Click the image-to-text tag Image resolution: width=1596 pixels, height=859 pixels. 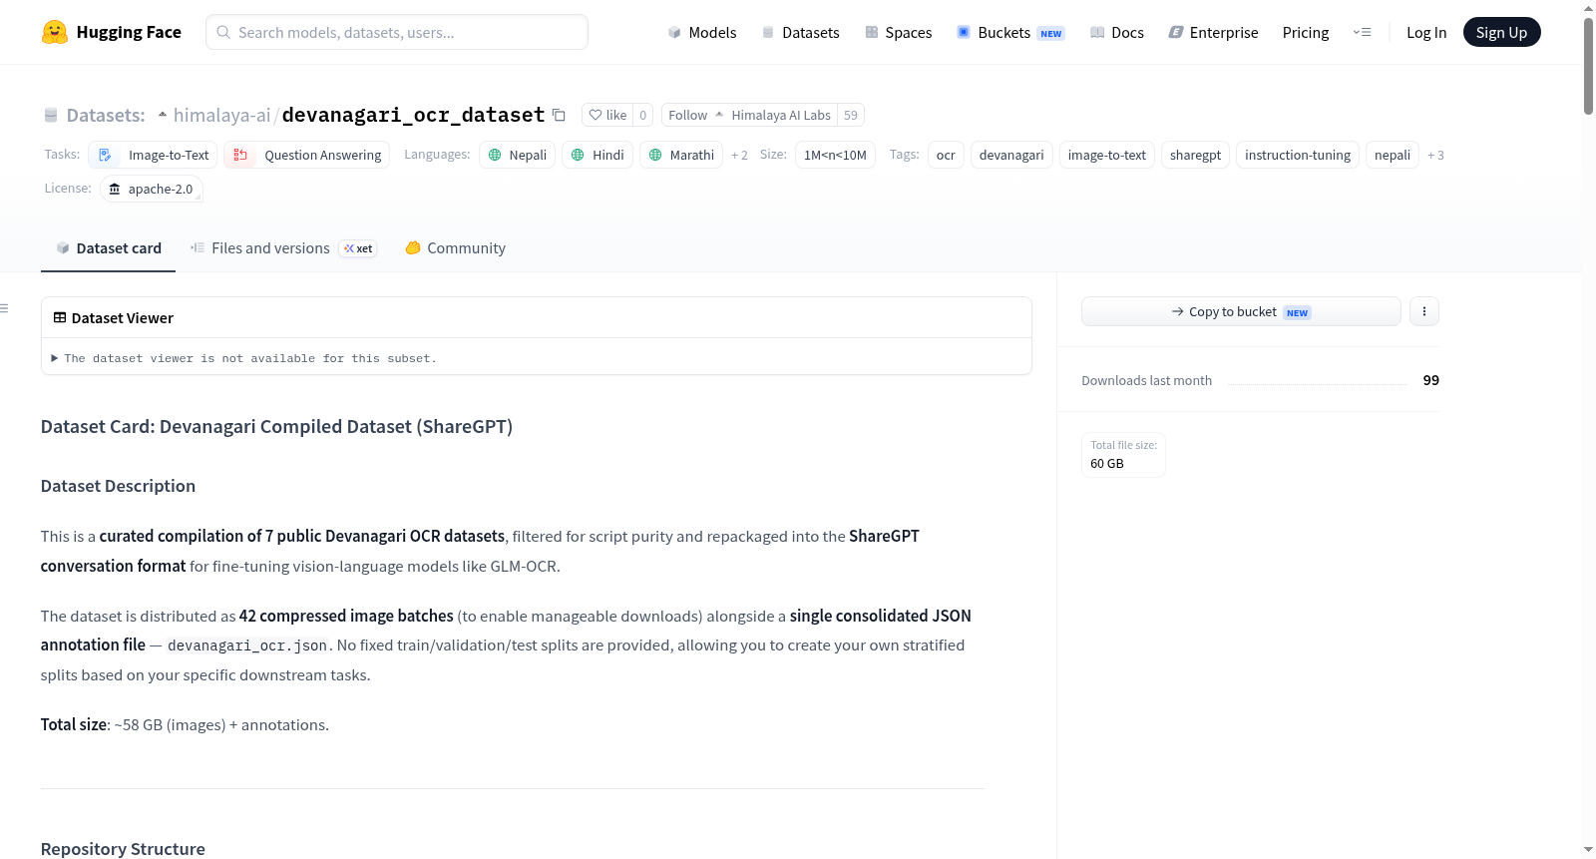pos(1107,155)
